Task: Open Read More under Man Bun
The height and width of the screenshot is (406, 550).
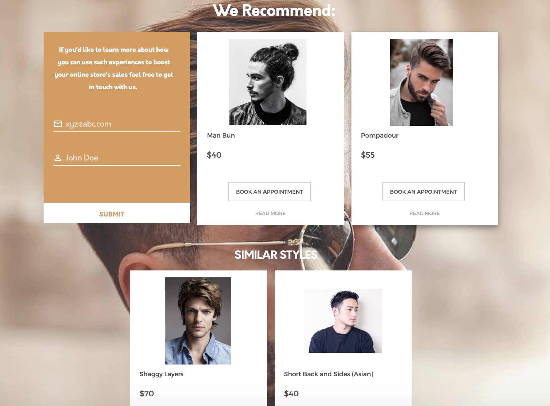Action: tap(271, 213)
